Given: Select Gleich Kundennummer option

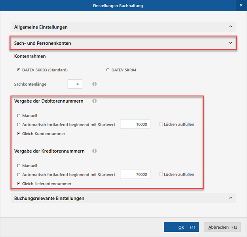Looking at the screenshot, I should click(19, 134).
